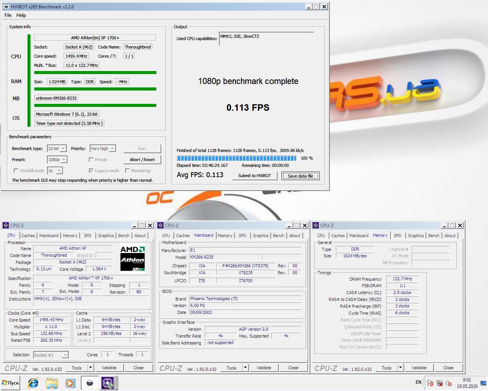Select the BIOS brand Phoenix Technologies LTD

point(245,299)
